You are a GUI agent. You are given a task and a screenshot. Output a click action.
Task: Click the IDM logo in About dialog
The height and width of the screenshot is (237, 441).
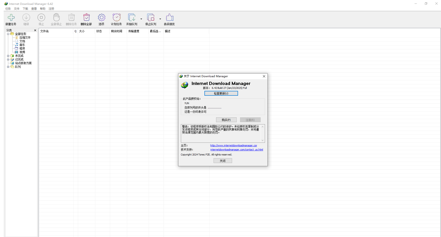(x=185, y=85)
